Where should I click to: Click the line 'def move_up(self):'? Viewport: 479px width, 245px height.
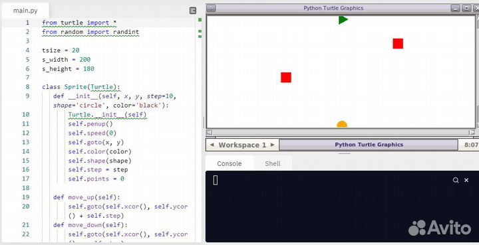86,197
